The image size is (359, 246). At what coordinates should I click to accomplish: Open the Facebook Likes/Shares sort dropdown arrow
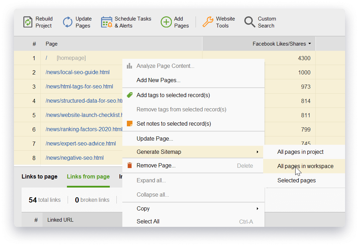click(310, 43)
